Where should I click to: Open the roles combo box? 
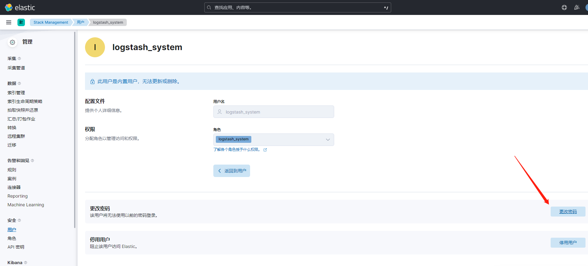[274, 140]
